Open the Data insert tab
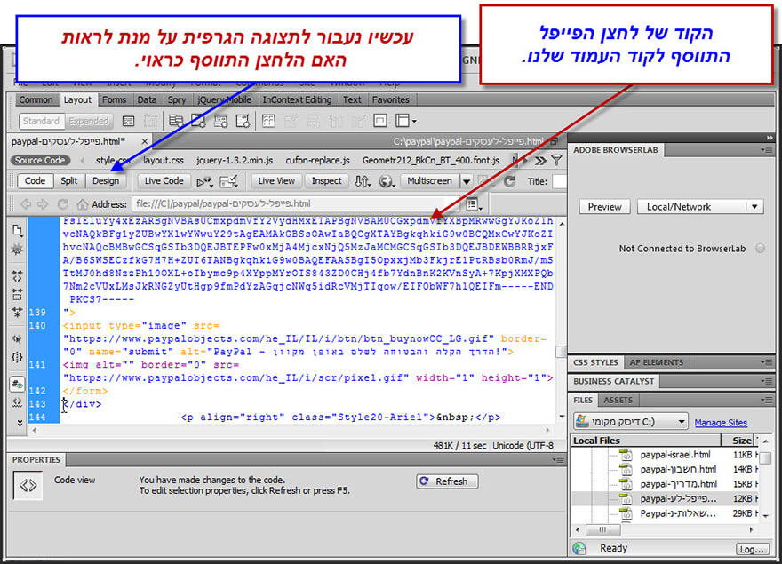 click(147, 99)
